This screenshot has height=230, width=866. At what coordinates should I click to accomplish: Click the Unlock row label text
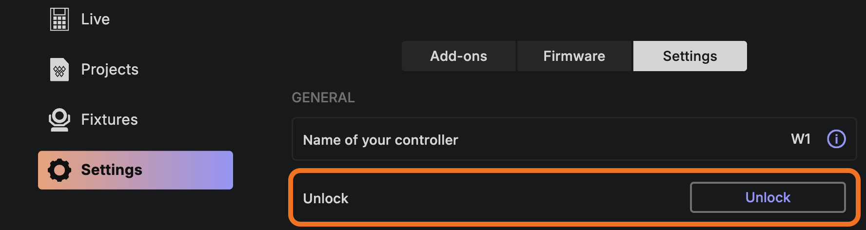[326, 198]
